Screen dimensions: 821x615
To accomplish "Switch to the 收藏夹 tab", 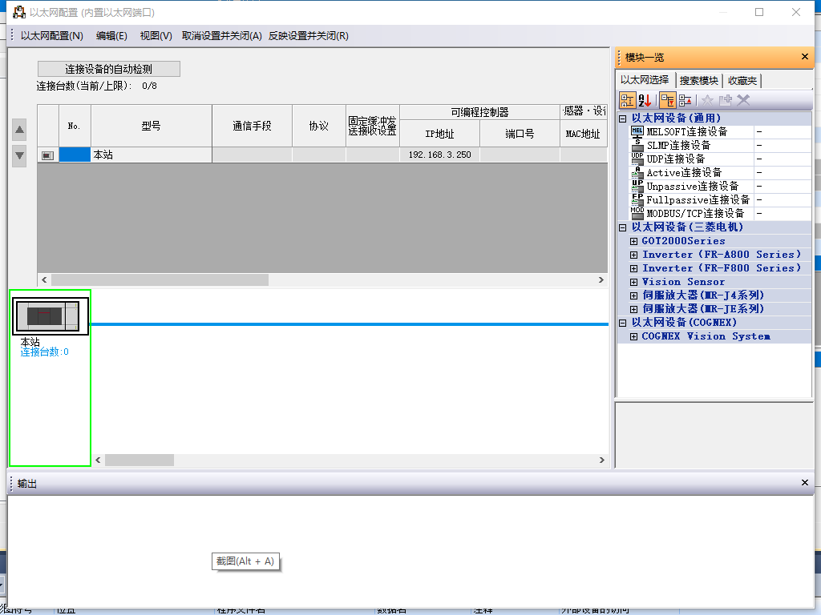I will (x=742, y=81).
